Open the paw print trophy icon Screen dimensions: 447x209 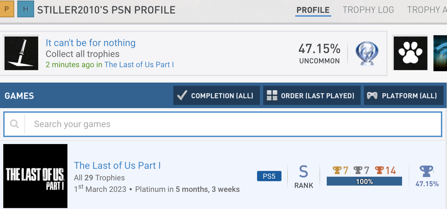410,53
